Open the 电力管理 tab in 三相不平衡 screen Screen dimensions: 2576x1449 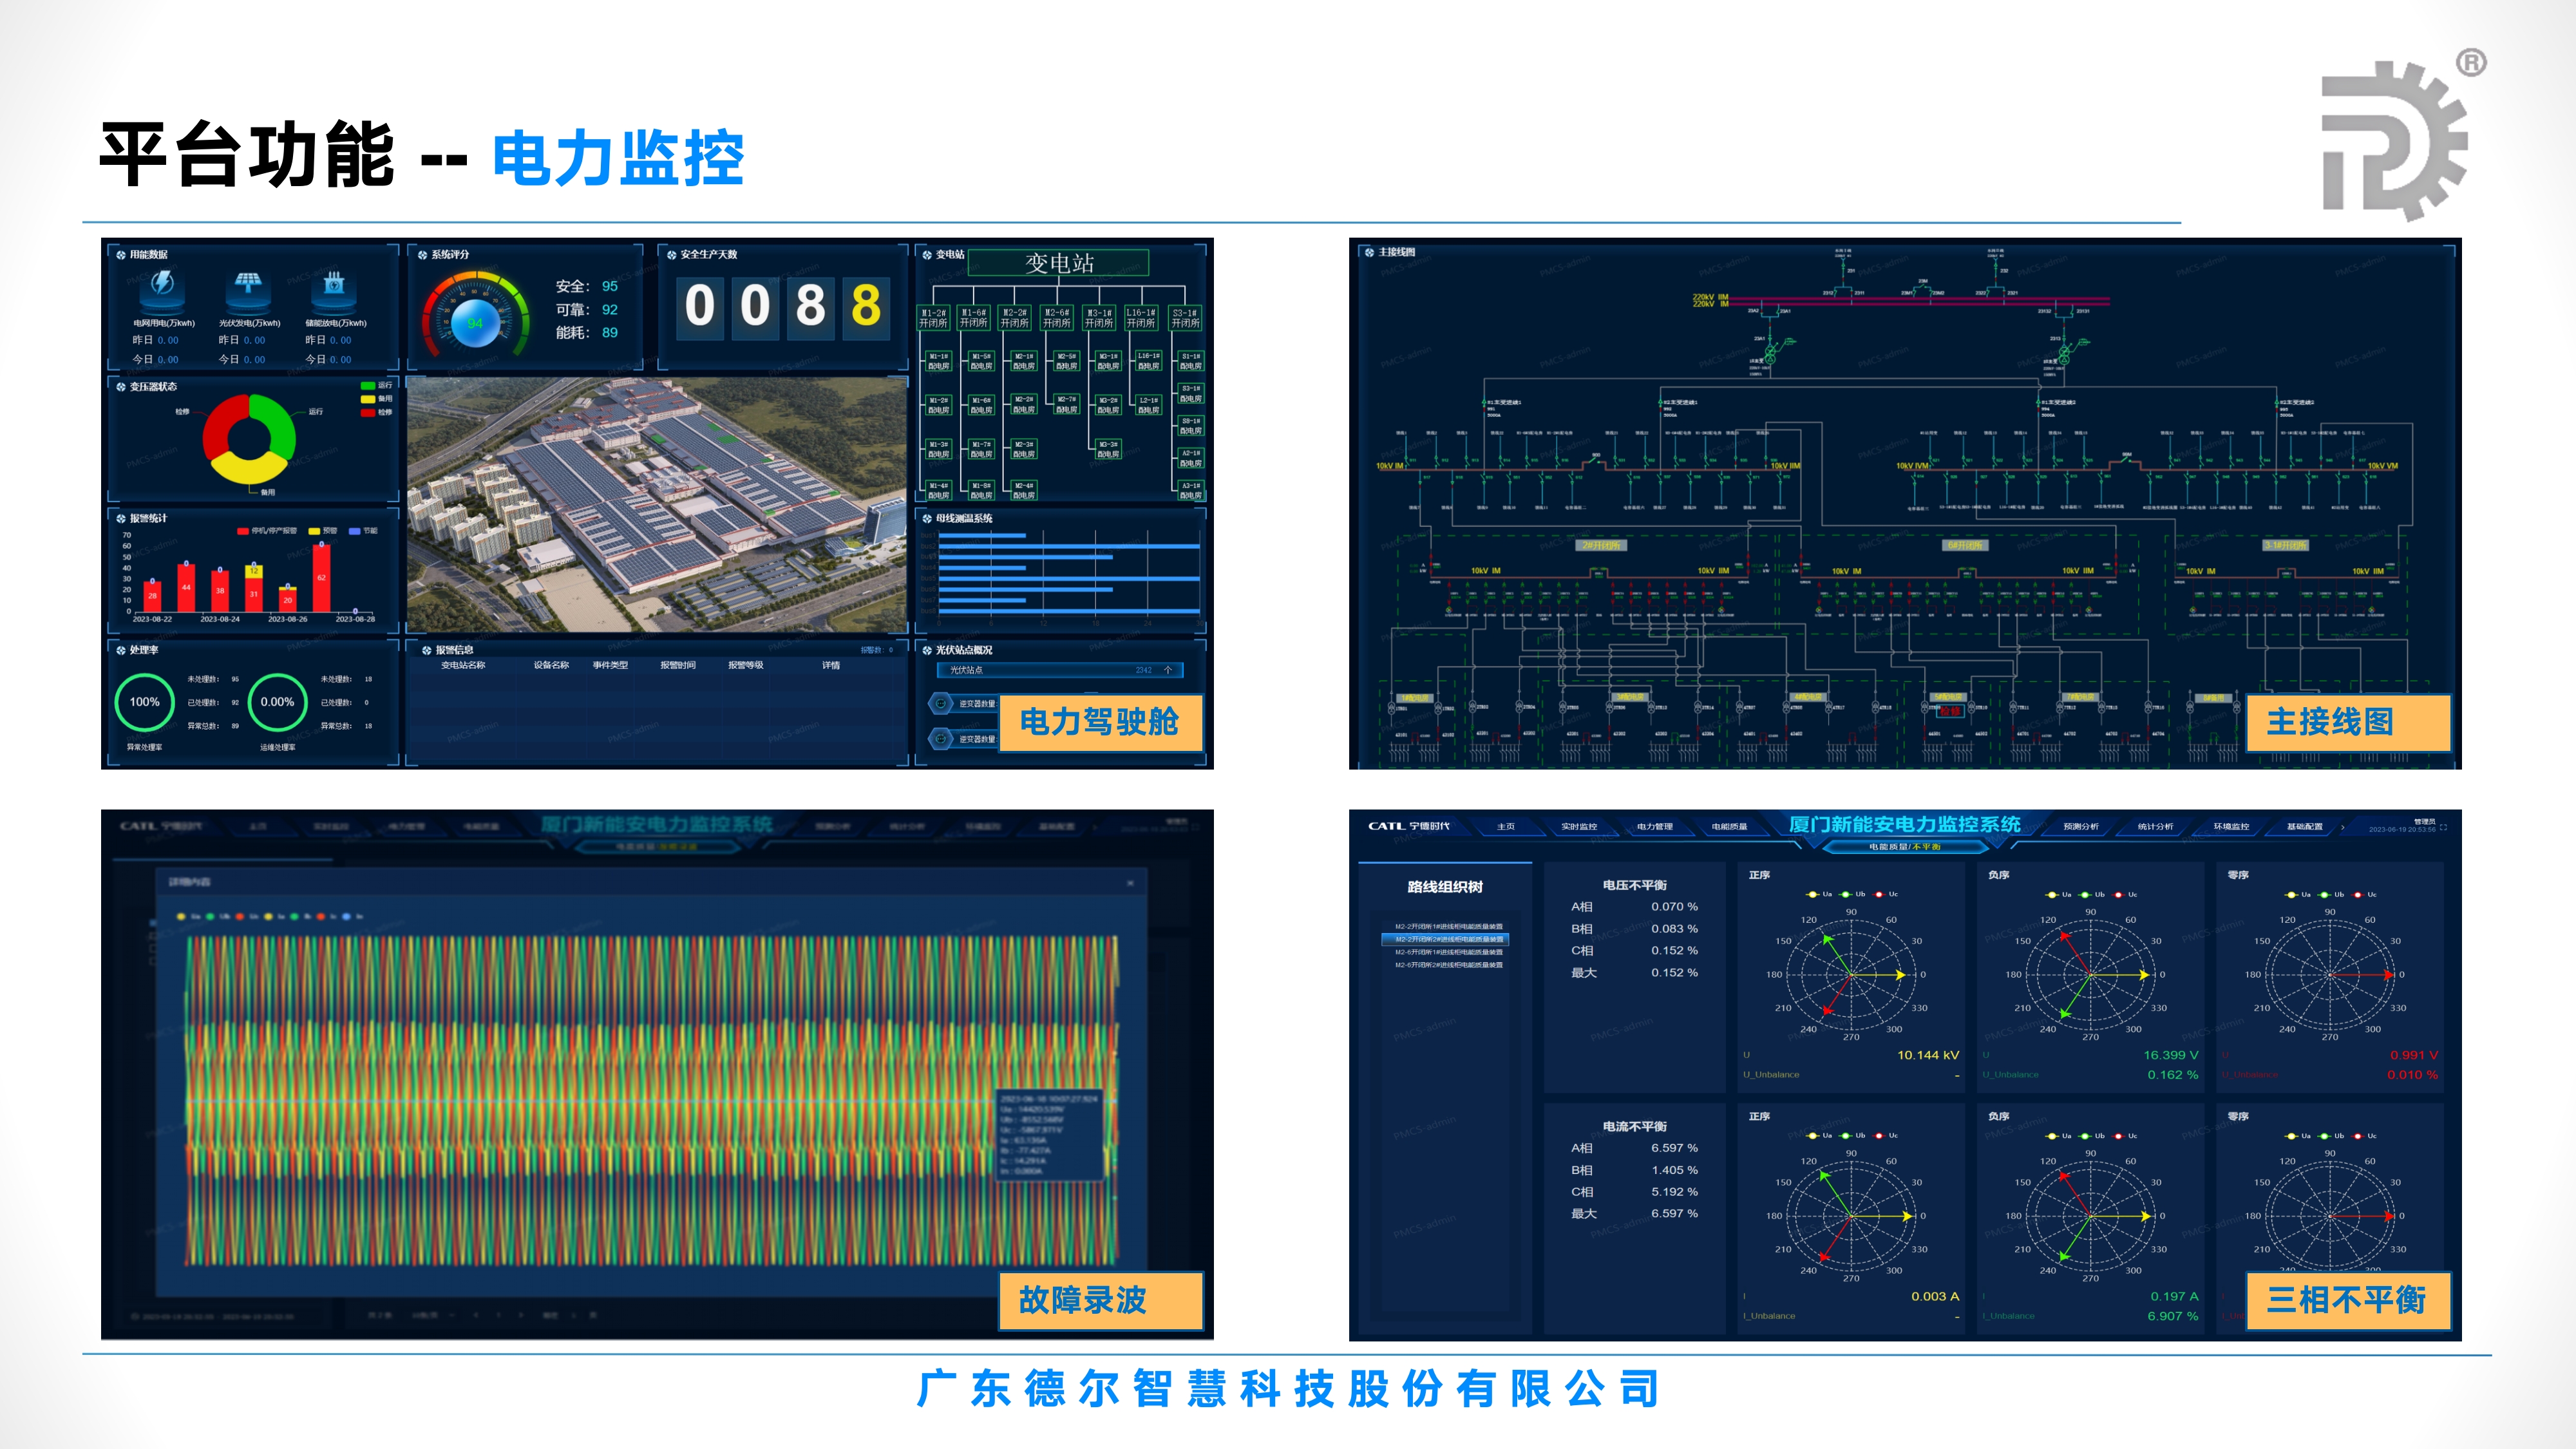coord(1655,827)
